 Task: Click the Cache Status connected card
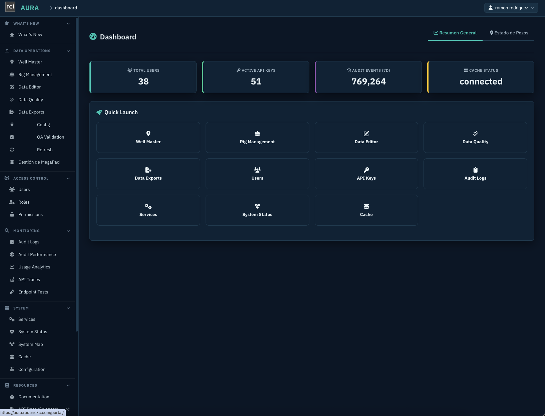point(481,77)
